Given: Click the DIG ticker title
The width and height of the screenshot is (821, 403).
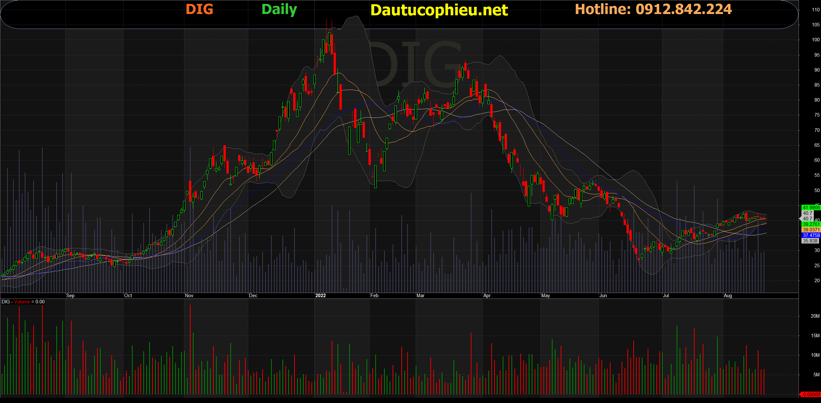Looking at the screenshot, I should click(199, 9).
